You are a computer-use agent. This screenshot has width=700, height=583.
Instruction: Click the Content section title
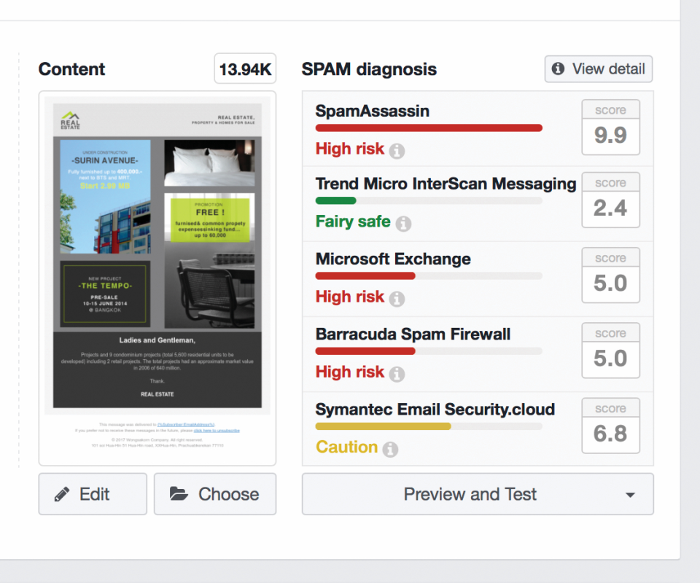[71, 69]
